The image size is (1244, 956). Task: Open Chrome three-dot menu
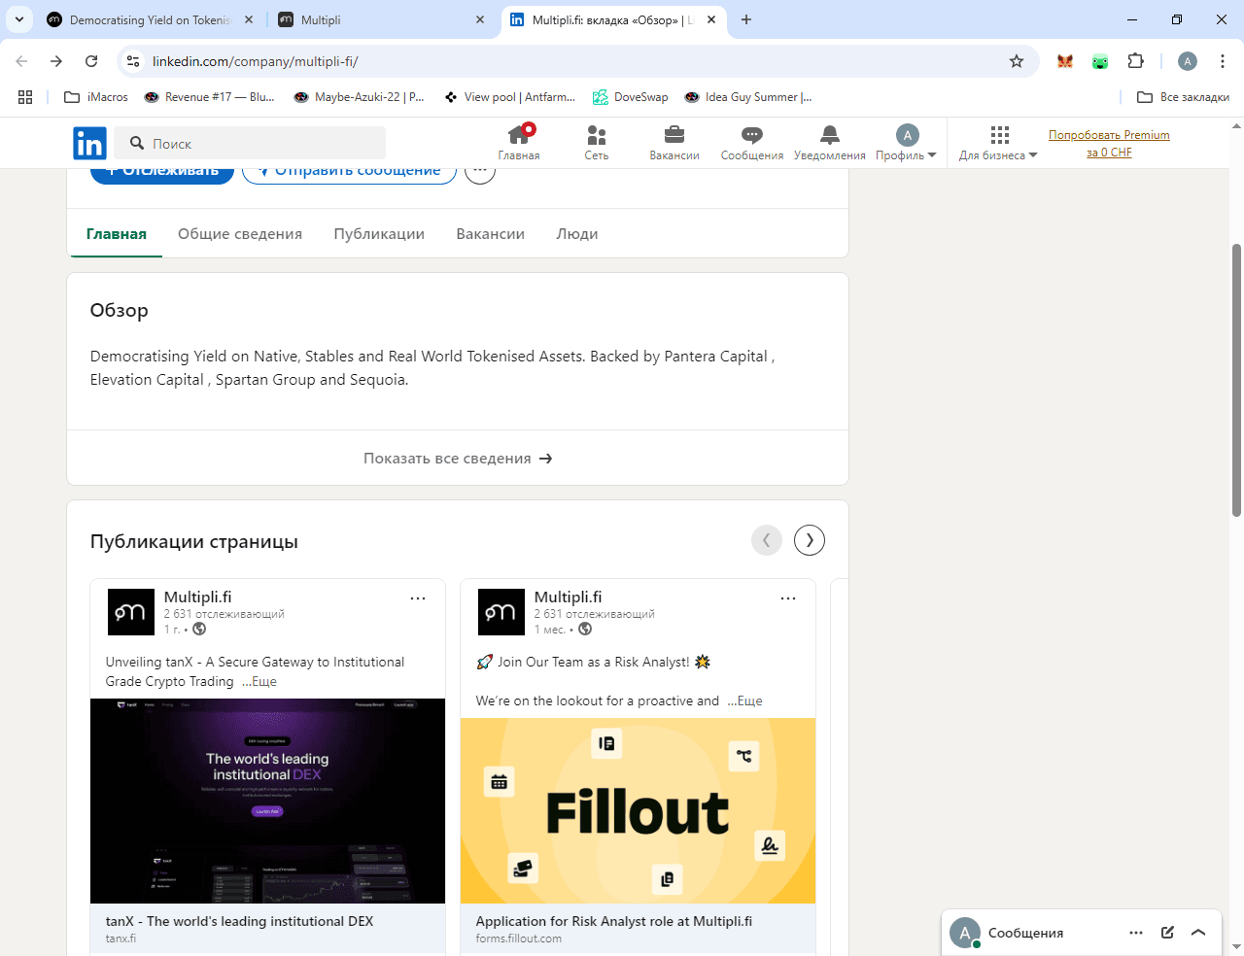[x=1223, y=61]
